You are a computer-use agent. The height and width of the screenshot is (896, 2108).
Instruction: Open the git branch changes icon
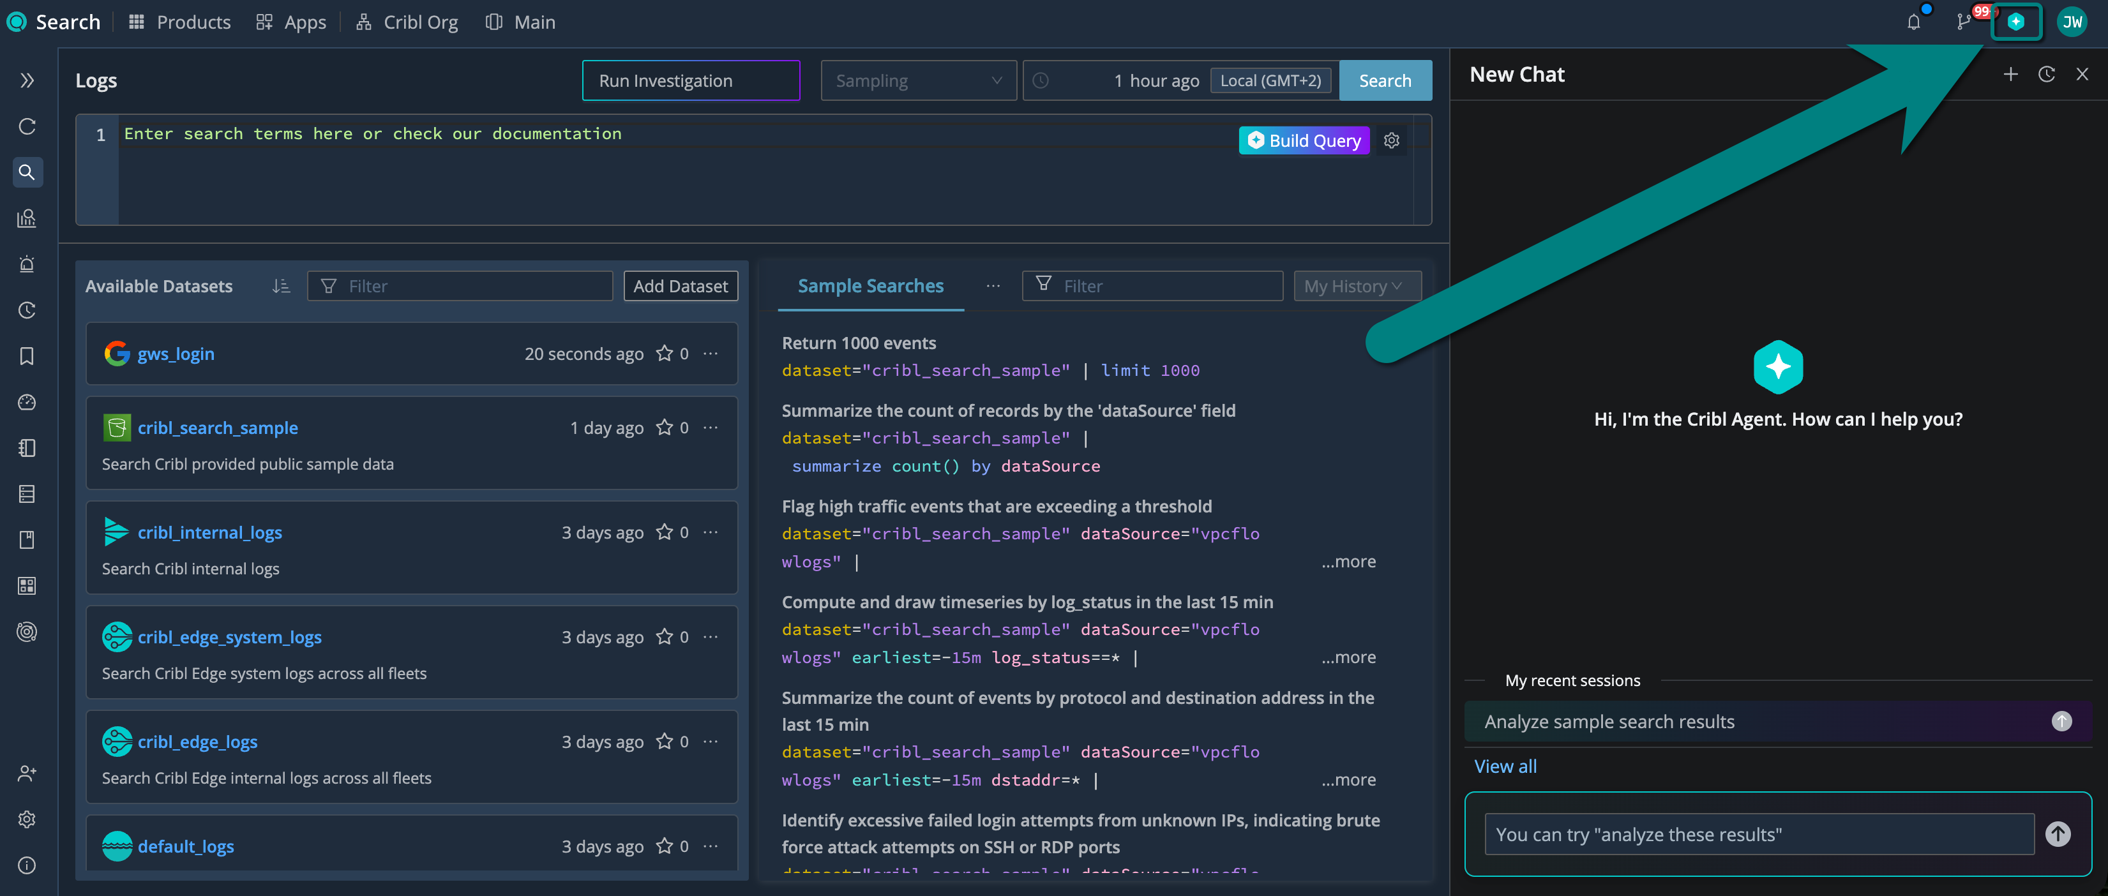[1963, 22]
